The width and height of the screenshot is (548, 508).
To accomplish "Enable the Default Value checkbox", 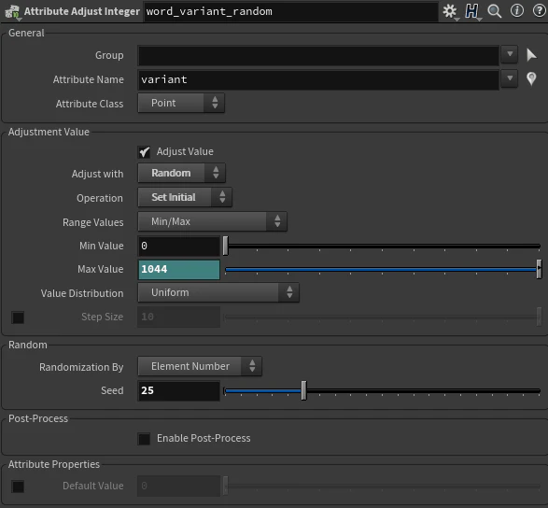I will [18, 487].
